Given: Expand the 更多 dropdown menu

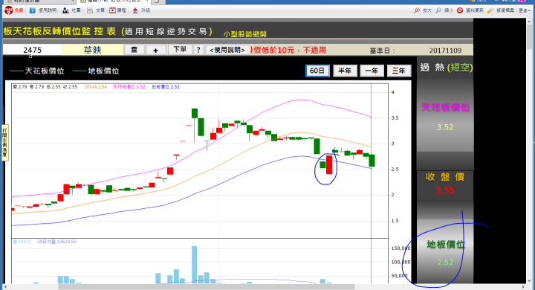Looking at the screenshot, I should [525, 10].
